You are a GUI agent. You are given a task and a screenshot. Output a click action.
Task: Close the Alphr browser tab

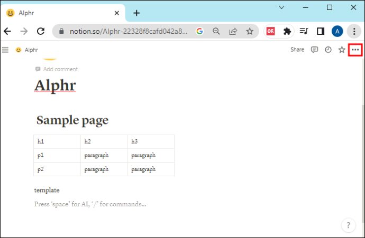point(117,13)
